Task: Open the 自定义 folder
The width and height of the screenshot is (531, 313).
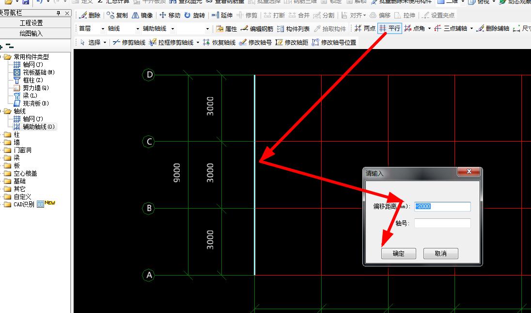Action: point(17,197)
